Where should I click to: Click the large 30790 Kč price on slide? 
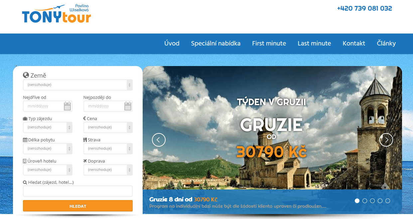[x=271, y=152]
